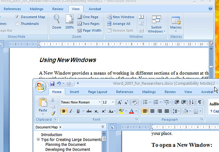Click the Paste button
Screen dimensions: 219x152
(43, 106)
